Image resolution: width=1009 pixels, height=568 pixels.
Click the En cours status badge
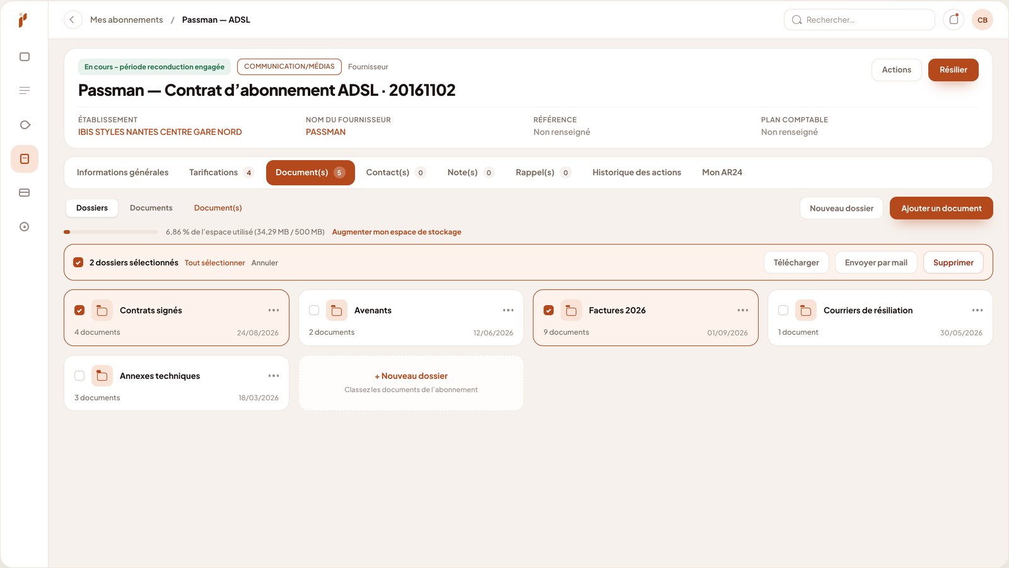click(155, 67)
